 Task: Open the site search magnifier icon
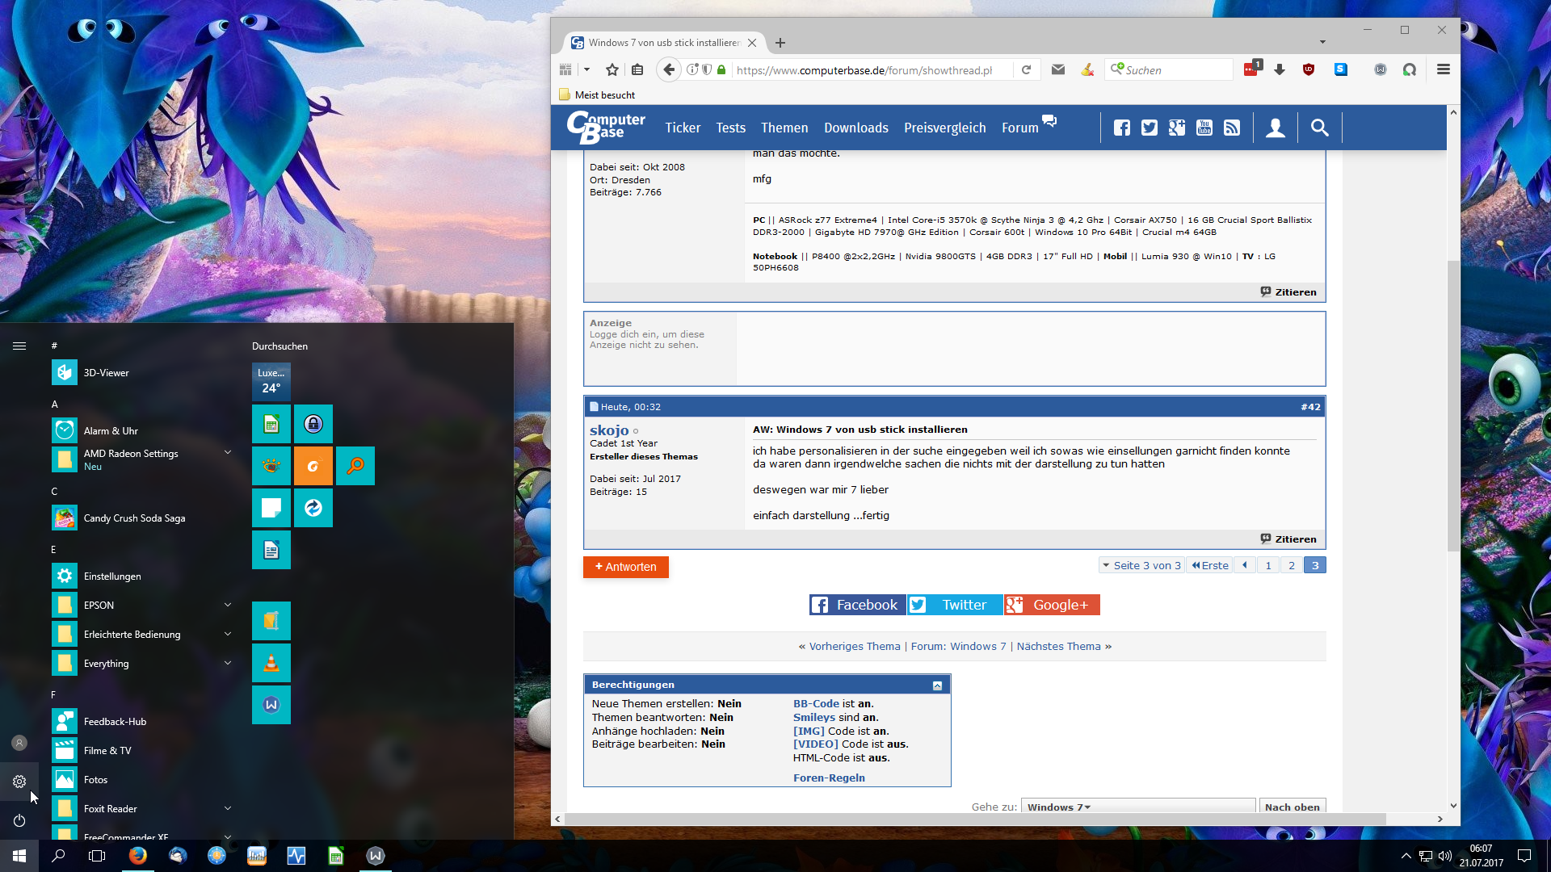[x=1319, y=128]
